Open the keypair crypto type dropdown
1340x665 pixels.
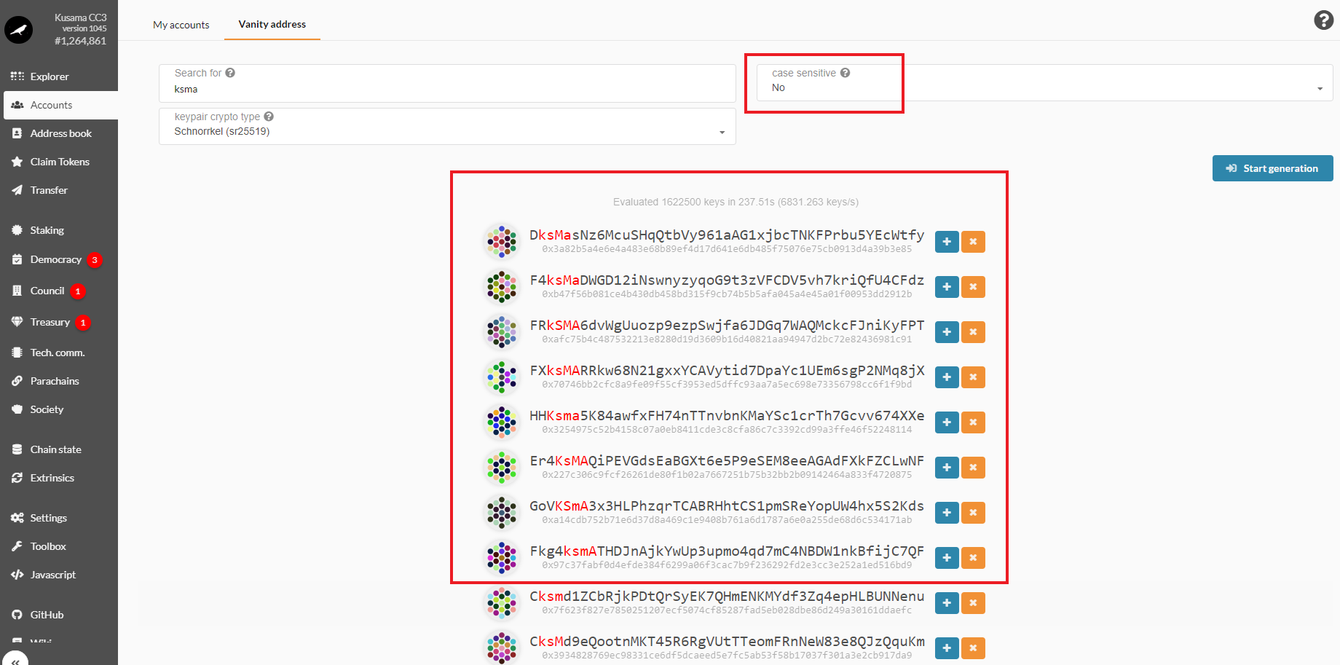point(447,126)
